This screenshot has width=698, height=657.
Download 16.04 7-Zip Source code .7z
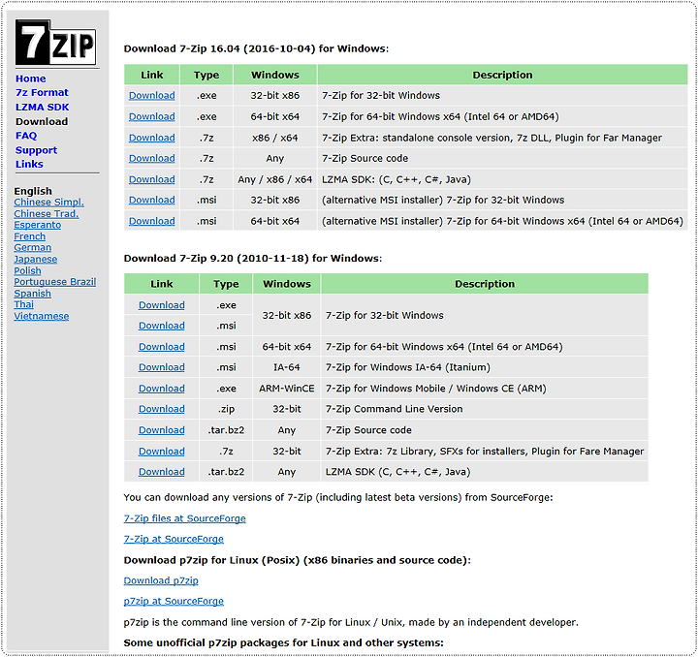(x=152, y=158)
